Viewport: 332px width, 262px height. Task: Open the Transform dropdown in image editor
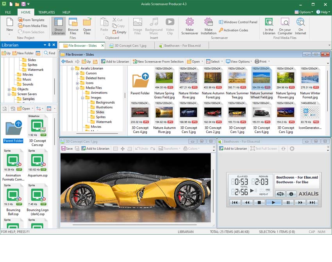tap(170, 149)
